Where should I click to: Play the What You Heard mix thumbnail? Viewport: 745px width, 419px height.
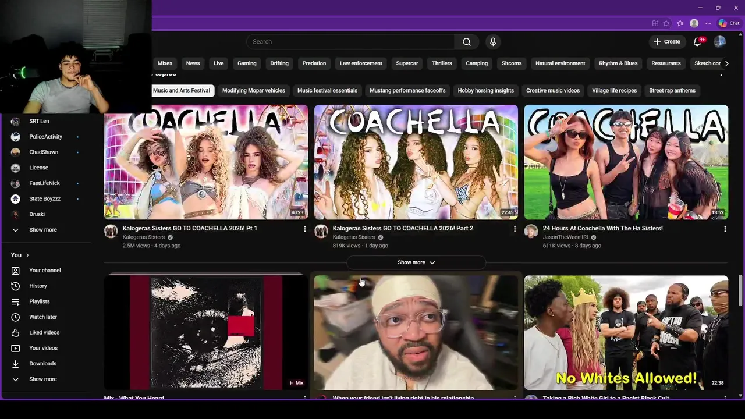[x=206, y=332]
